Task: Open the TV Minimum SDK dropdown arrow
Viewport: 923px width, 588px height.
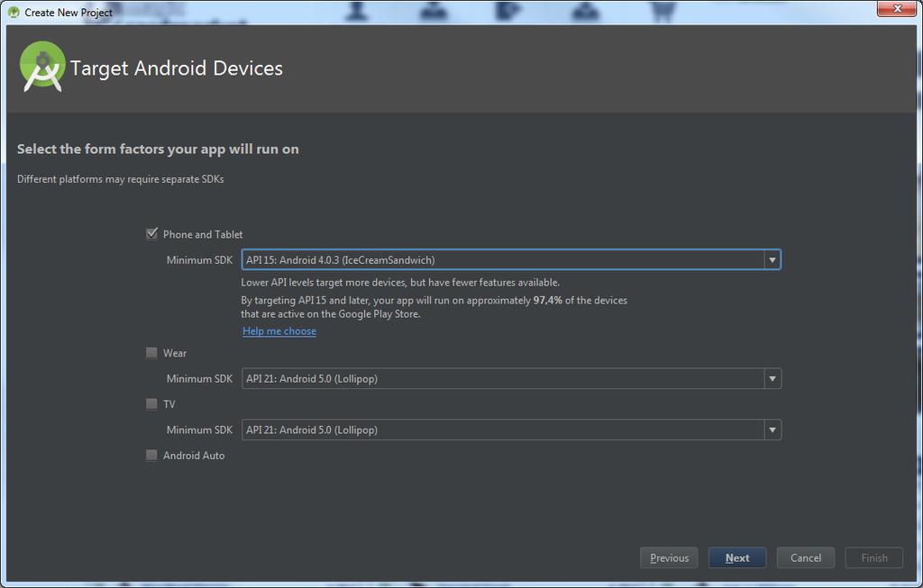Action: click(x=772, y=430)
